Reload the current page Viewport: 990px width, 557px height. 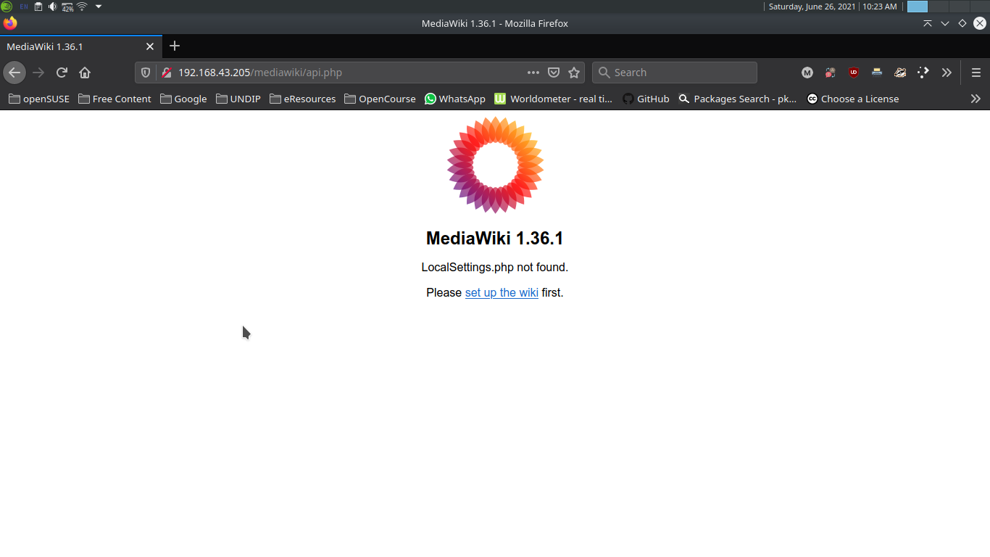(x=62, y=73)
